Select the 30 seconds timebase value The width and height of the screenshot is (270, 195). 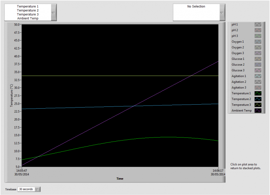point(26,189)
